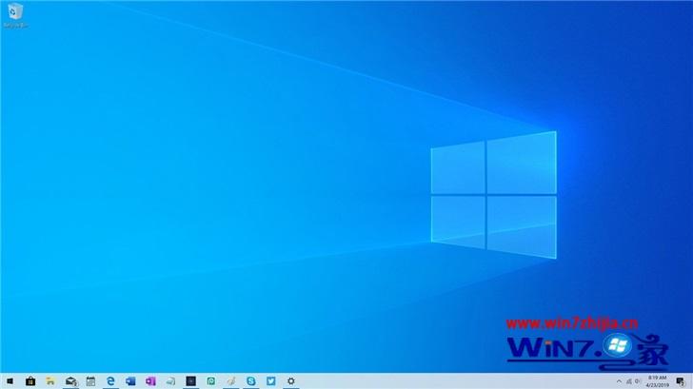Open OneNote from the taskbar
This screenshot has height=389, width=693.
(150, 381)
